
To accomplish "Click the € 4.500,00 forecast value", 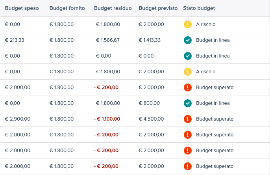I will coord(151,119).
